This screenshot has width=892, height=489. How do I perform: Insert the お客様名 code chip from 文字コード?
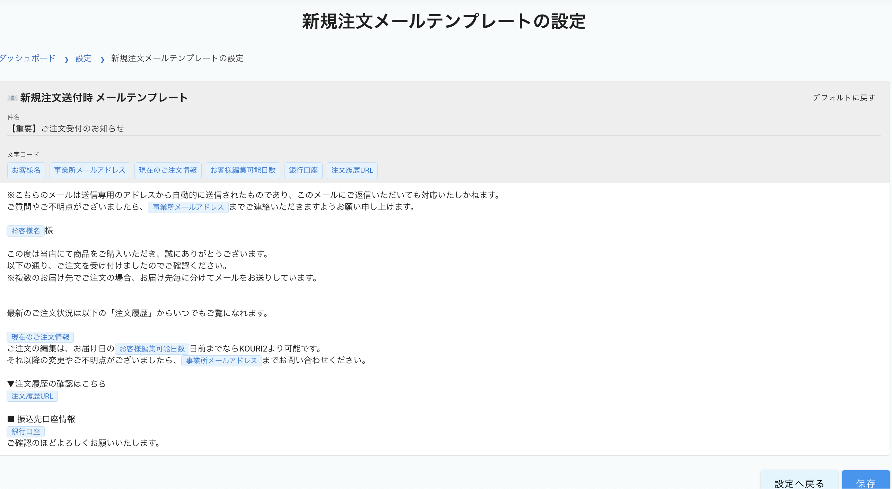[x=26, y=170]
